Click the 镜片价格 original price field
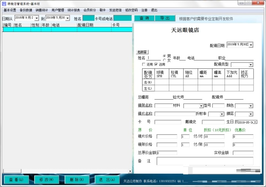The height and width of the screenshot is (187, 266). (x=167, y=136)
